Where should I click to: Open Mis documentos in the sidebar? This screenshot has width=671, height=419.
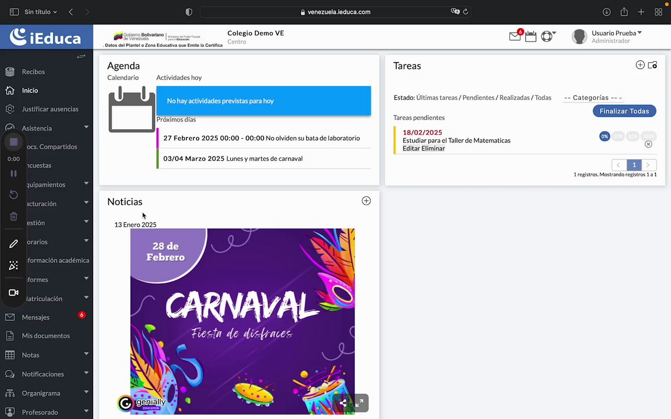[46, 336]
